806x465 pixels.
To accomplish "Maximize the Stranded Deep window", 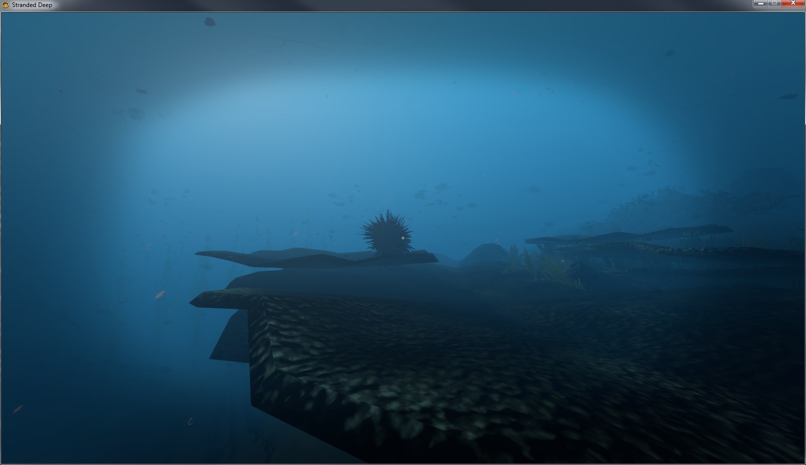I will [774, 4].
